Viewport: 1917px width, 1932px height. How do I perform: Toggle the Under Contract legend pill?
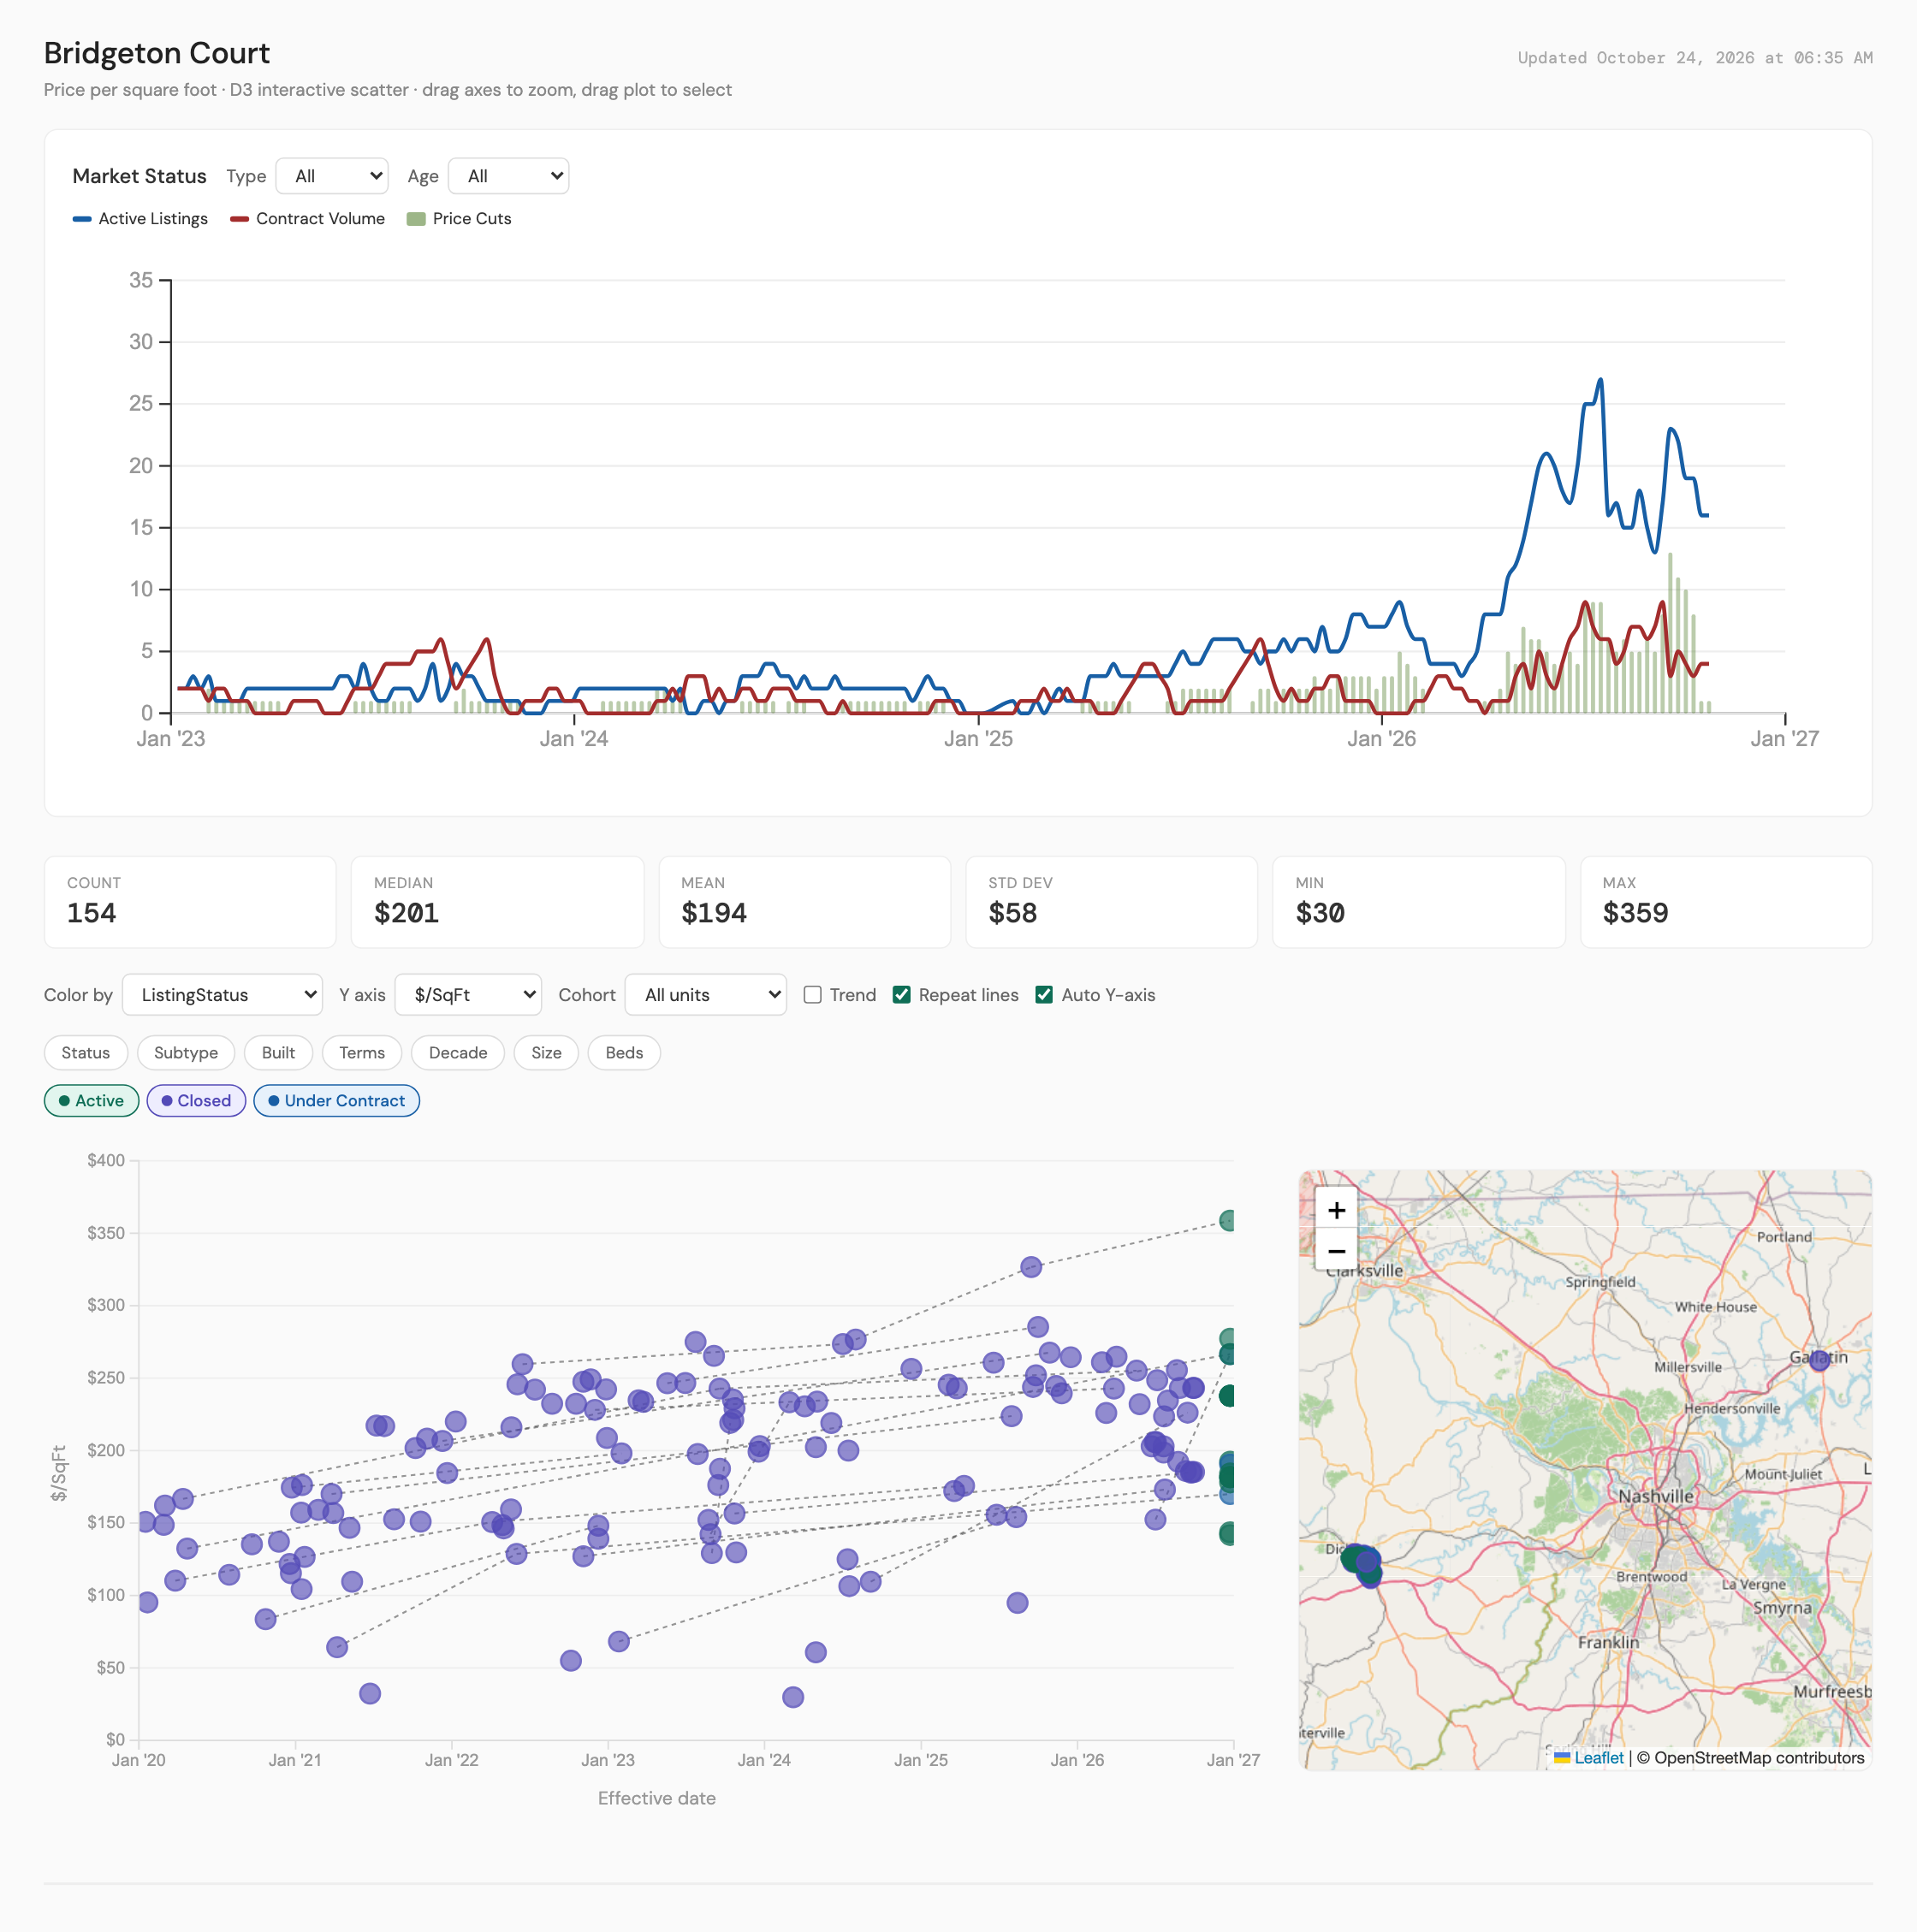point(337,1101)
